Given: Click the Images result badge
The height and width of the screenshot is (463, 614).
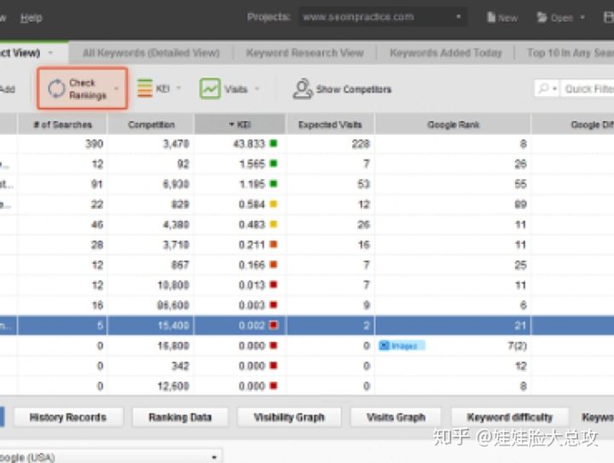Looking at the screenshot, I should (x=402, y=345).
